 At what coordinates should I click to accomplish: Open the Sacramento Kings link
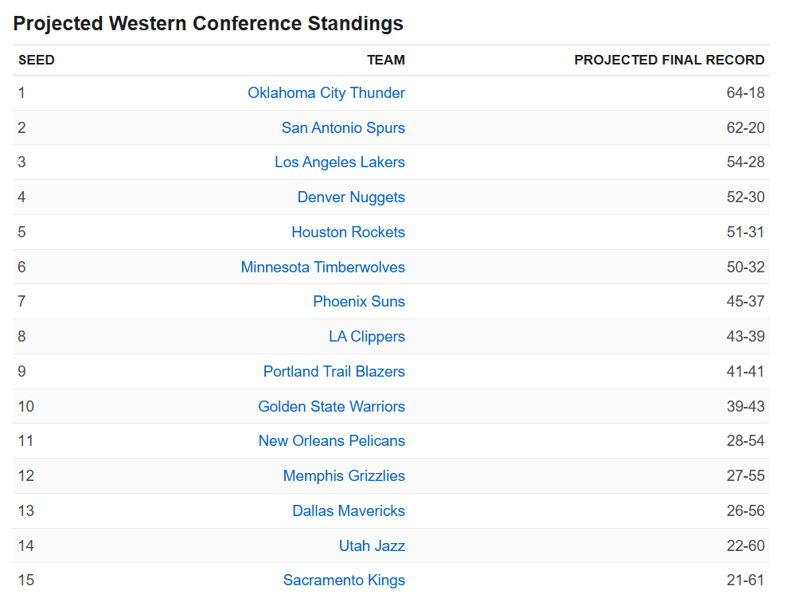343,580
